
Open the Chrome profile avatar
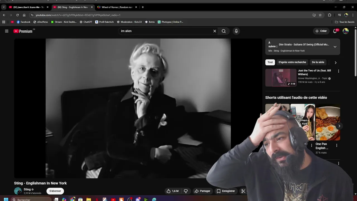(346, 15)
